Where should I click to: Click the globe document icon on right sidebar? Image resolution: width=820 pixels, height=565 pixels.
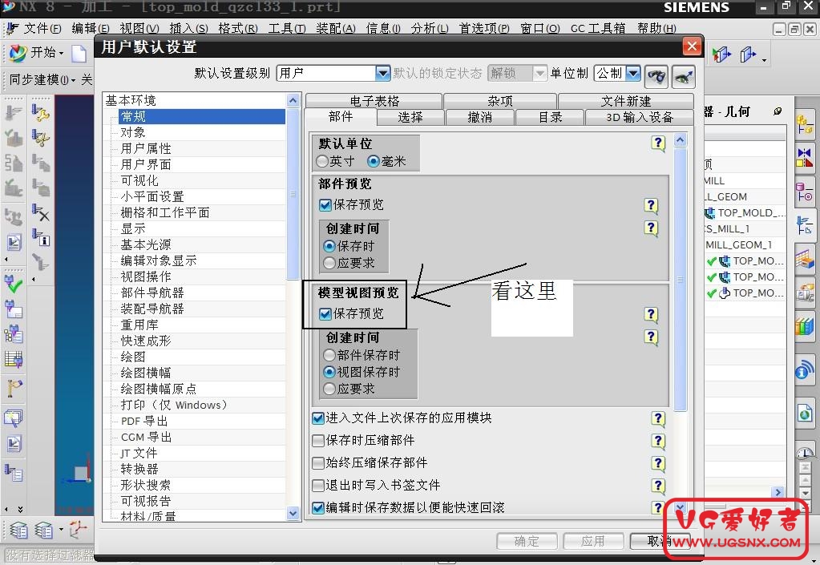click(805, 413)
